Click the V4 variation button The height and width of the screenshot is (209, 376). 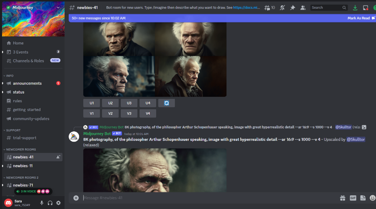148,113
